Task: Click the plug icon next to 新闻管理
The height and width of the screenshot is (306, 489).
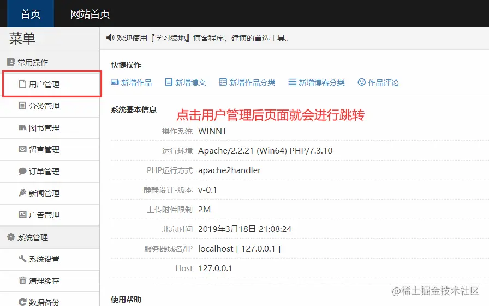Action: point(22,193)
